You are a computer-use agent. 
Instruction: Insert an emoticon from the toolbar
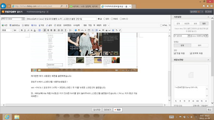pyautogui.click(x=79, y=30)
